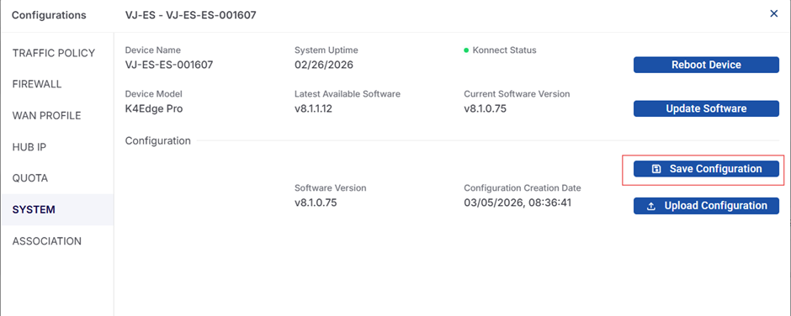Select WAN PROFILE in the sidebar
The width and height of the screenshot is (791, 316).
pyautogui.click(x=46, y=115)
